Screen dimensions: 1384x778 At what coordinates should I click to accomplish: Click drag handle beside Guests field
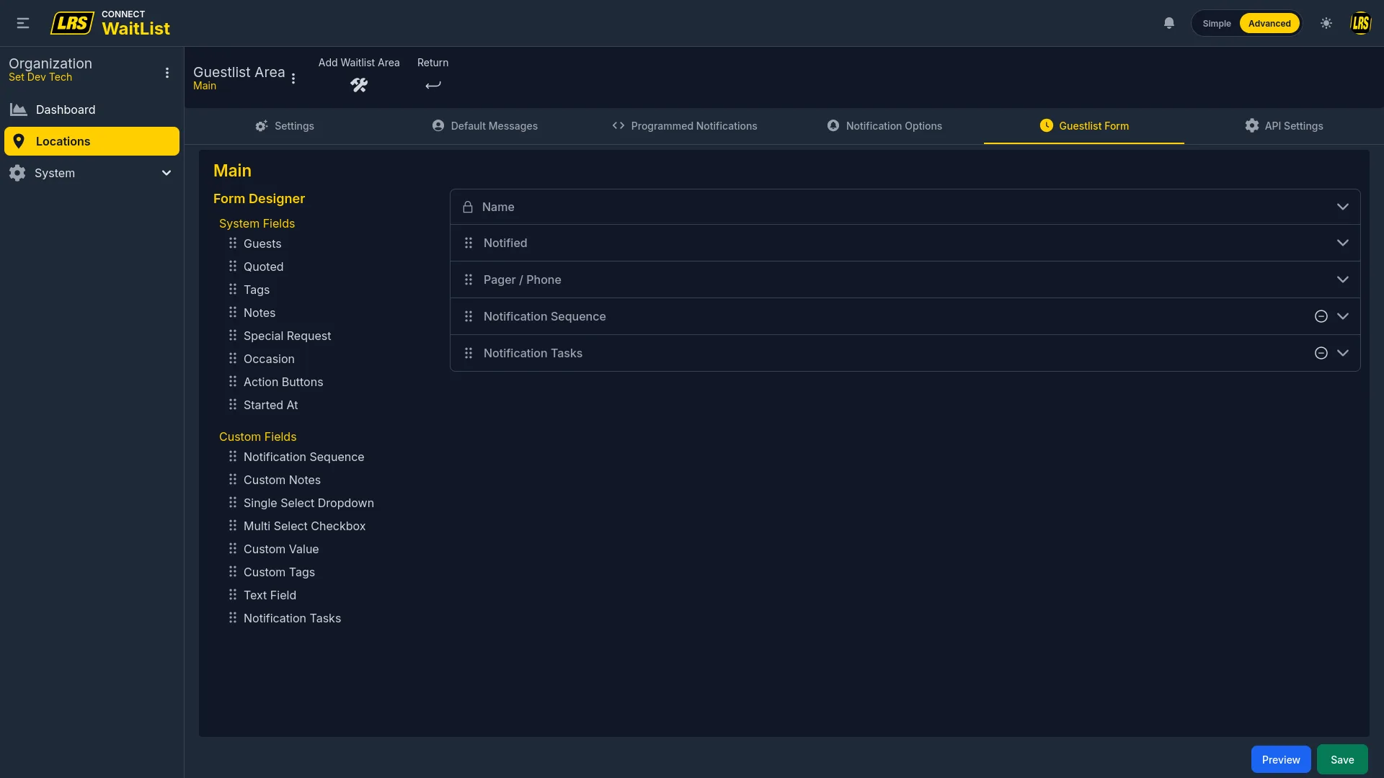point(233,243)
